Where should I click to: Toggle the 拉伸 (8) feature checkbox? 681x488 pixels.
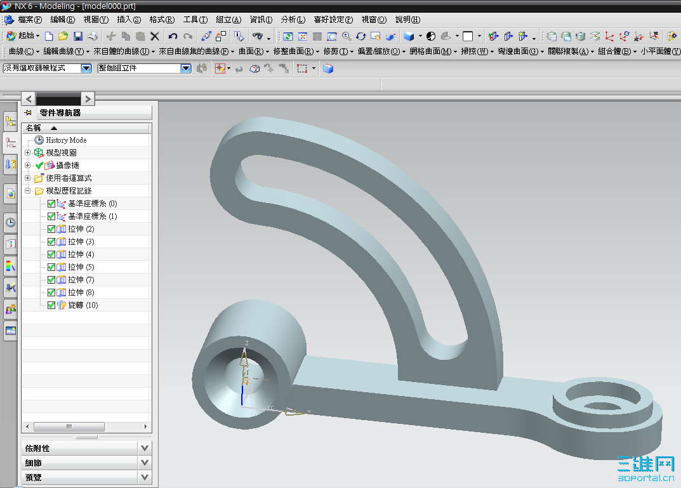pyautogui.click(x=51, y=293)
